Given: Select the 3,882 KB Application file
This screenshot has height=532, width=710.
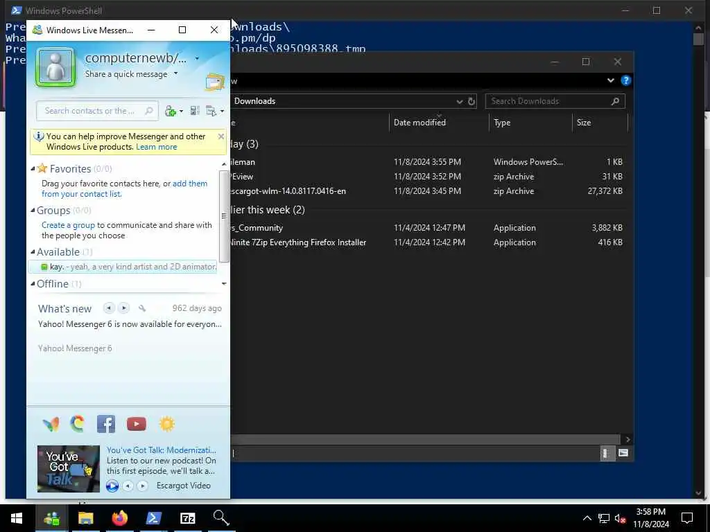Looking at the screenshot, I should pos(427,228).
